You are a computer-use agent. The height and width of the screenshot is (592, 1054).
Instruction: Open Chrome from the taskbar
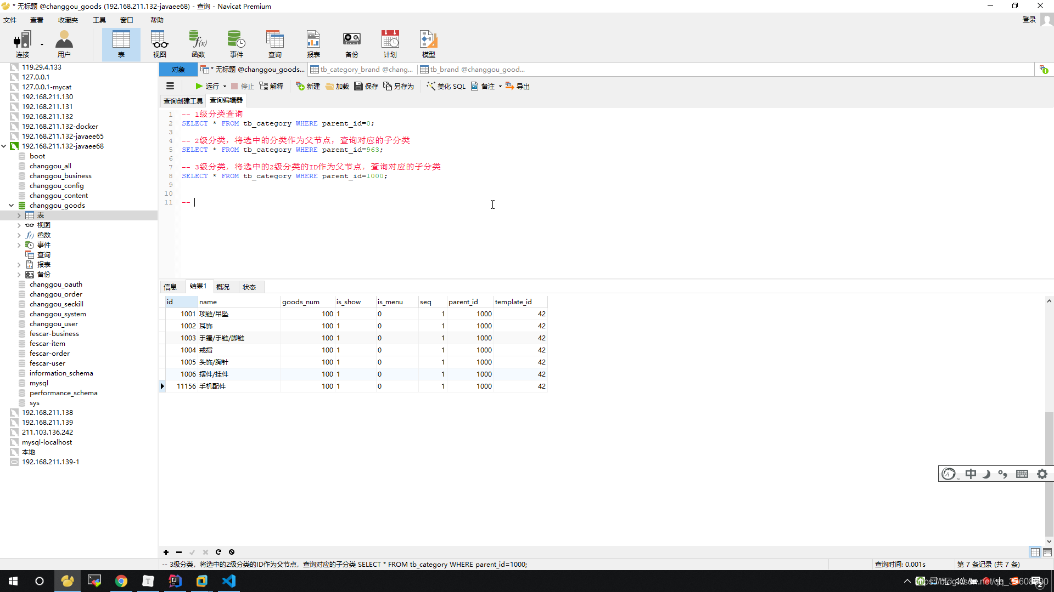point(121,581)
